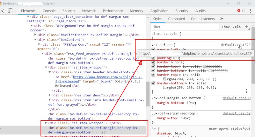
Task: Click the styles Filter input field
Action: 185,27
